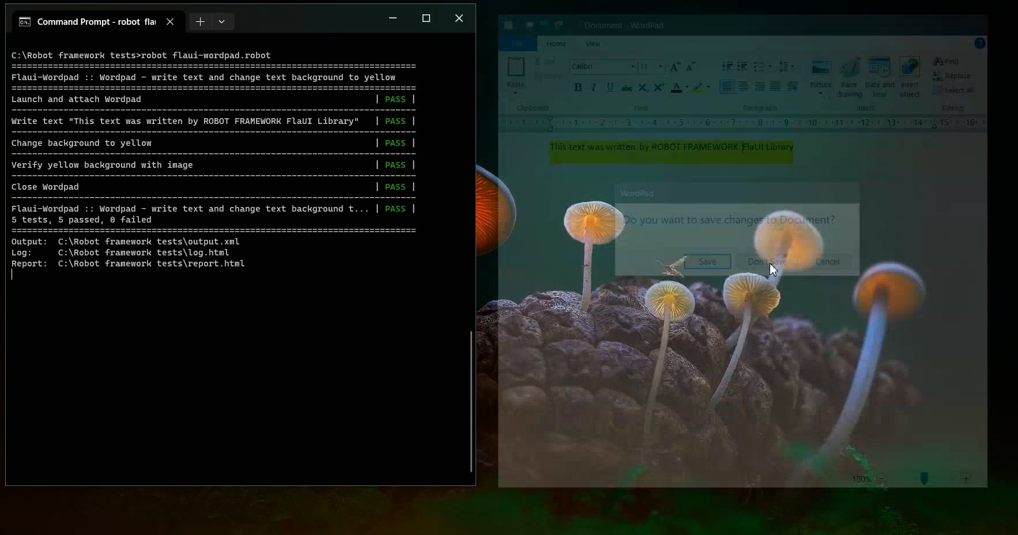Click Don't Save in the WordPad dialog
The image size is (1018, 535).
[x=767, y=261]
